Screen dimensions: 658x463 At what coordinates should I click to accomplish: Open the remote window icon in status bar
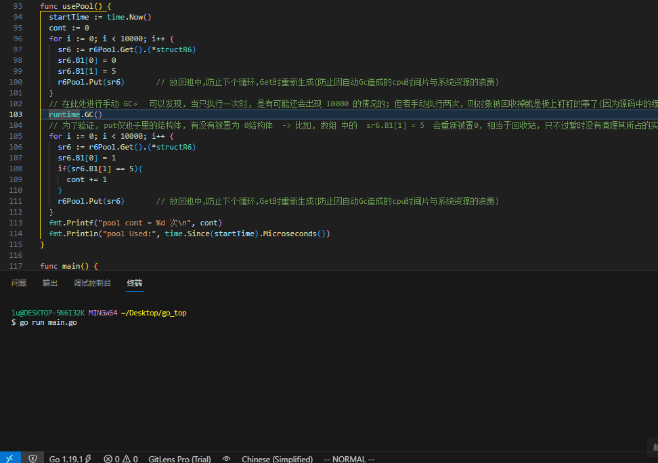(9, 458)
